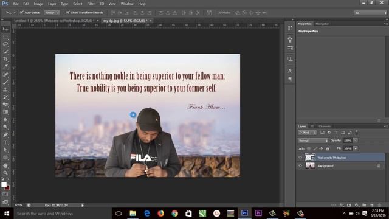The image size is (389, 219).
Task: Switch to the Channels tab
Action: pyautogui.click(x=325, y=126)
